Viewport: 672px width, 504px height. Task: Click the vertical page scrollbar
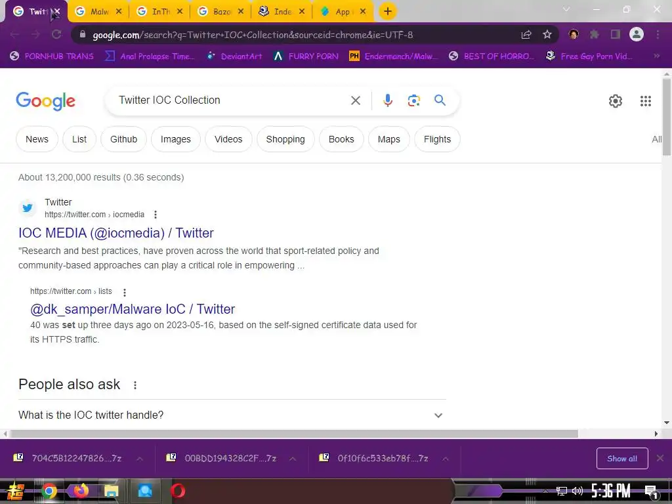pos(667,117)
